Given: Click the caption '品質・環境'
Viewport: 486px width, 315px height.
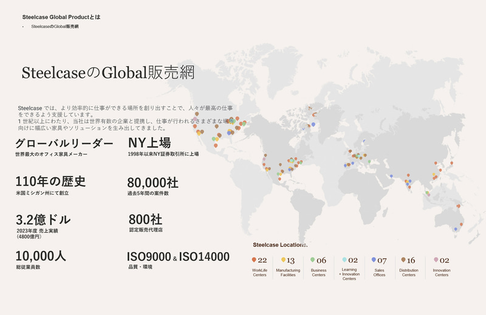Looking at the screenshot, I should coord(140,267).
